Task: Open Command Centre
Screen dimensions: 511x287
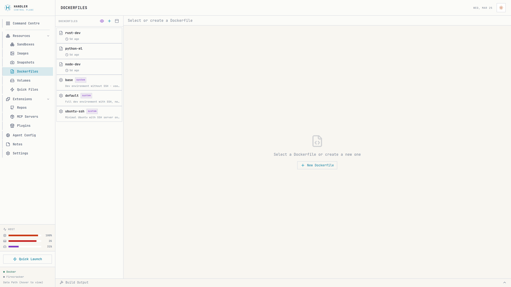Action: pos(25,23)
